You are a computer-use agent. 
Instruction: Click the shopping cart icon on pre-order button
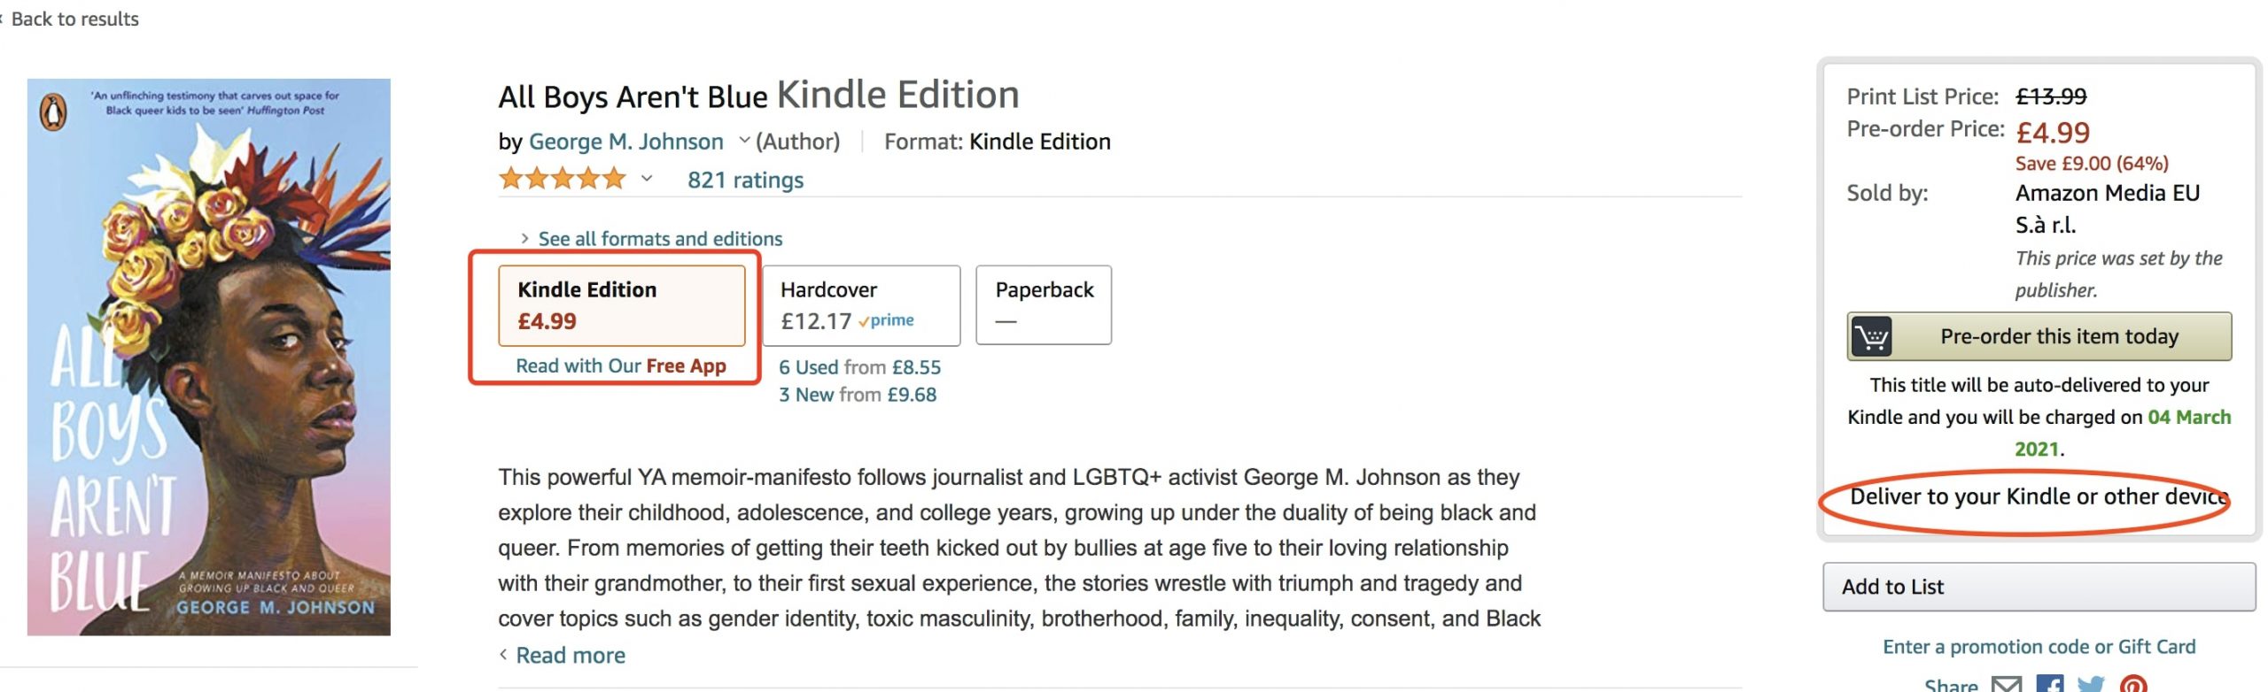click(1871, 336)
